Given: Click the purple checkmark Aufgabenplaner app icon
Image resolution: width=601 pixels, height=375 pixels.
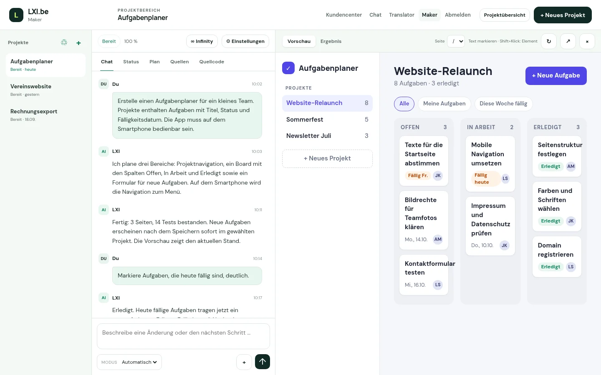Looking at the screenshot, I should [288, 68].
